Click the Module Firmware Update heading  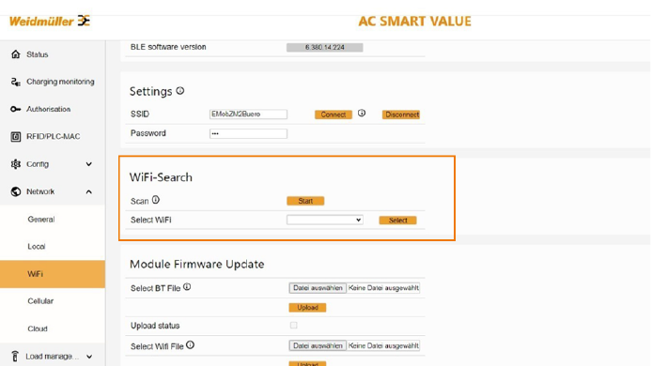point(197,265)
